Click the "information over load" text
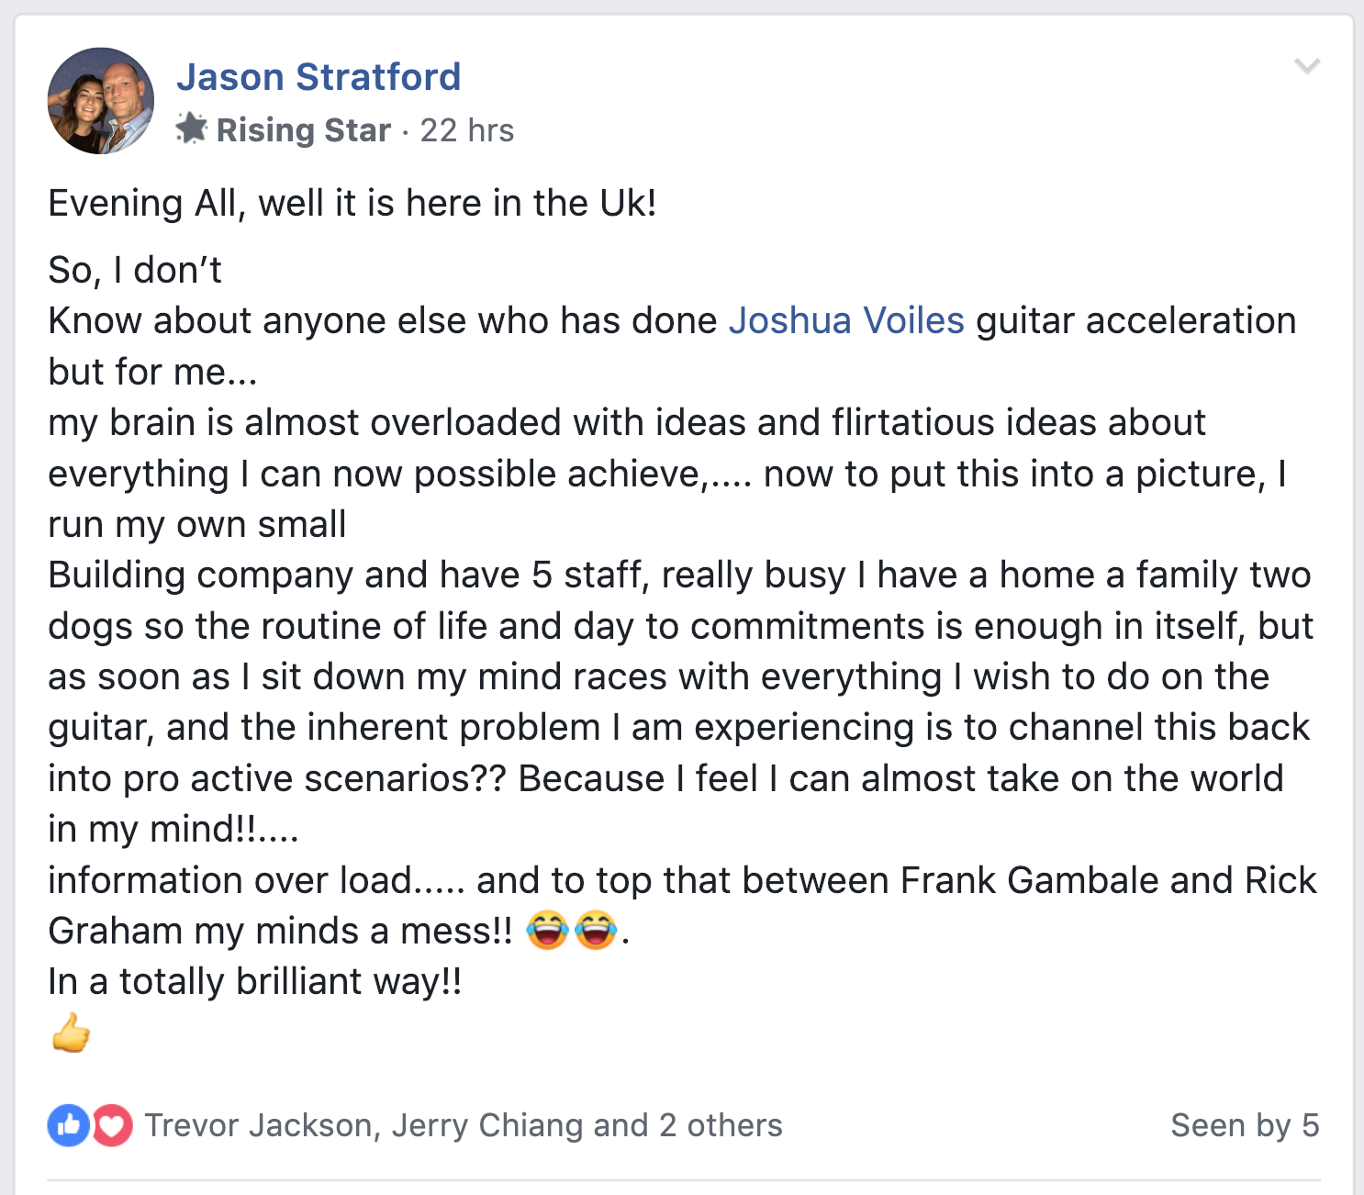1364x1195 pixels. pyautogui.click(x=229, y=881)
